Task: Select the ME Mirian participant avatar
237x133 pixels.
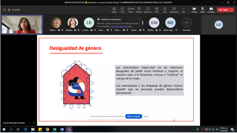Action: pos(170,23)
